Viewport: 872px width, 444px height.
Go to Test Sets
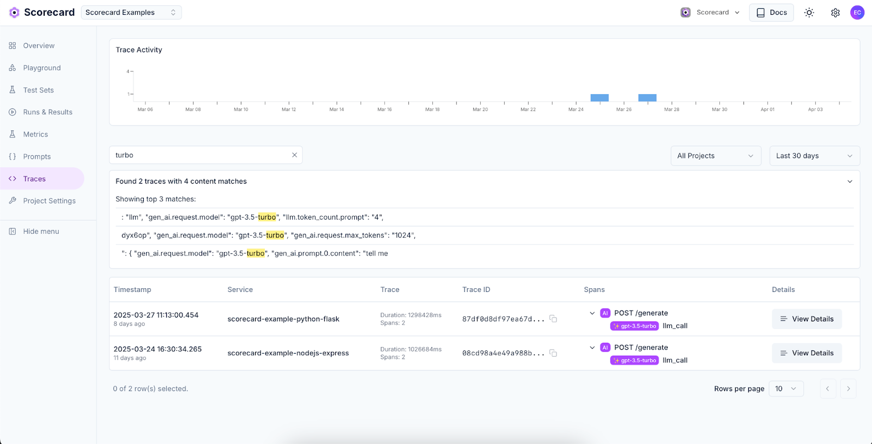pos(38,90)
